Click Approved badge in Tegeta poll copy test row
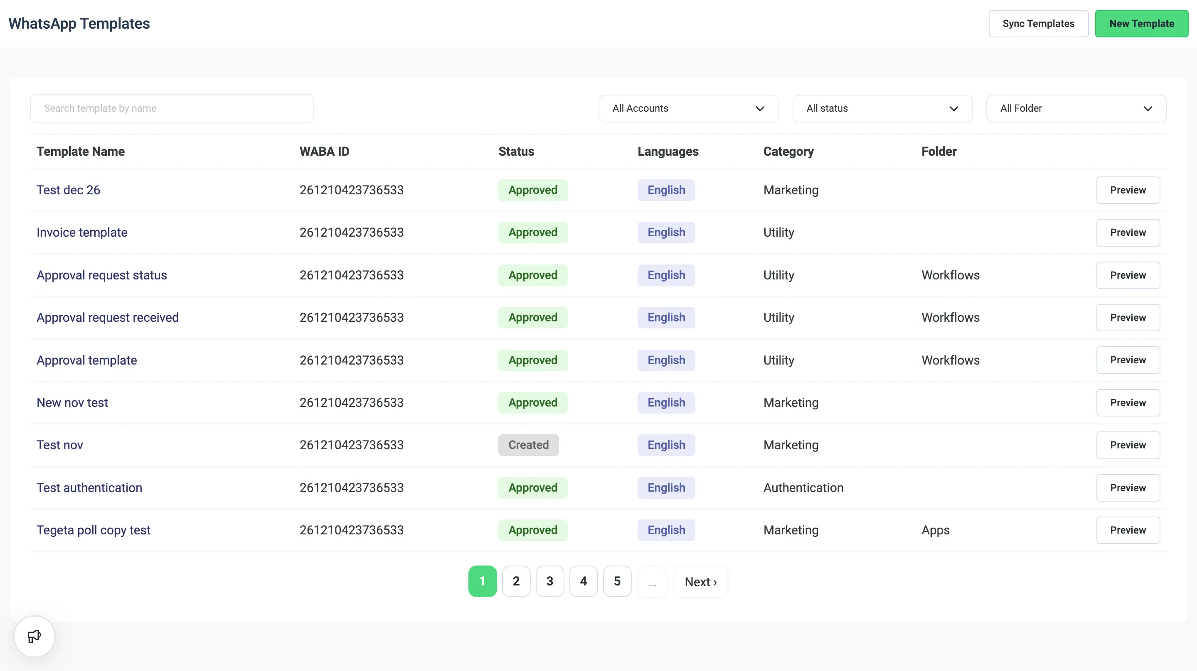This screenshot has width=1197, height=671. pos(532,530)
